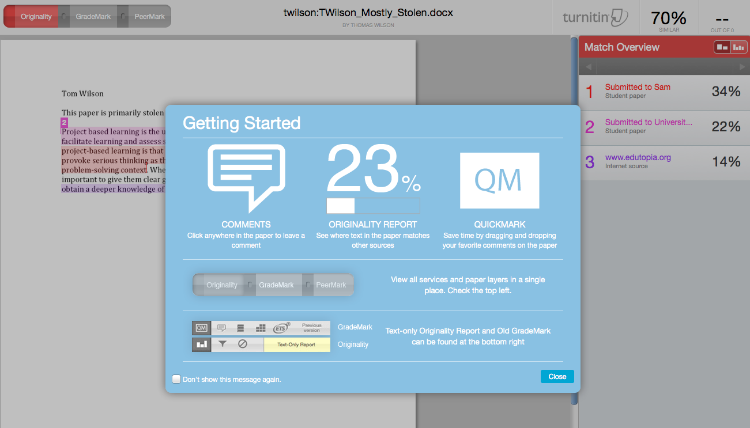750x428 pixels.
Task: Click the 14% match percentage
Action: pyautogui.click(x=726, y=161)
